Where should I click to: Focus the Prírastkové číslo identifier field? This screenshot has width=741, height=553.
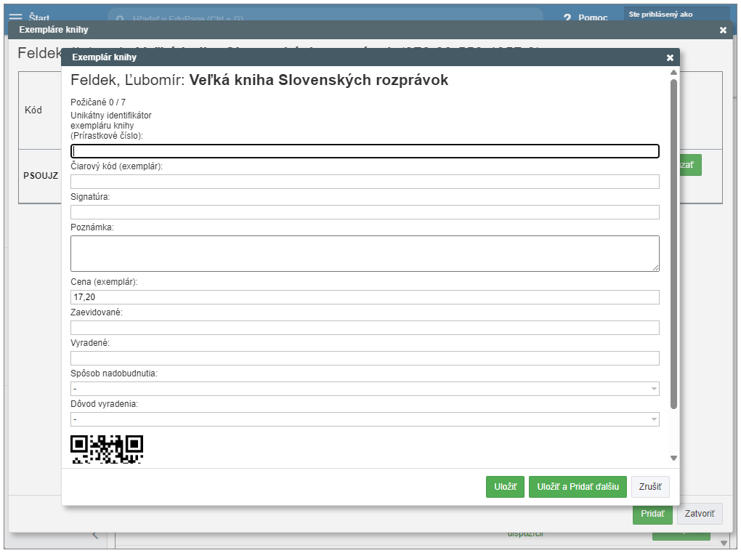point(365,151)
